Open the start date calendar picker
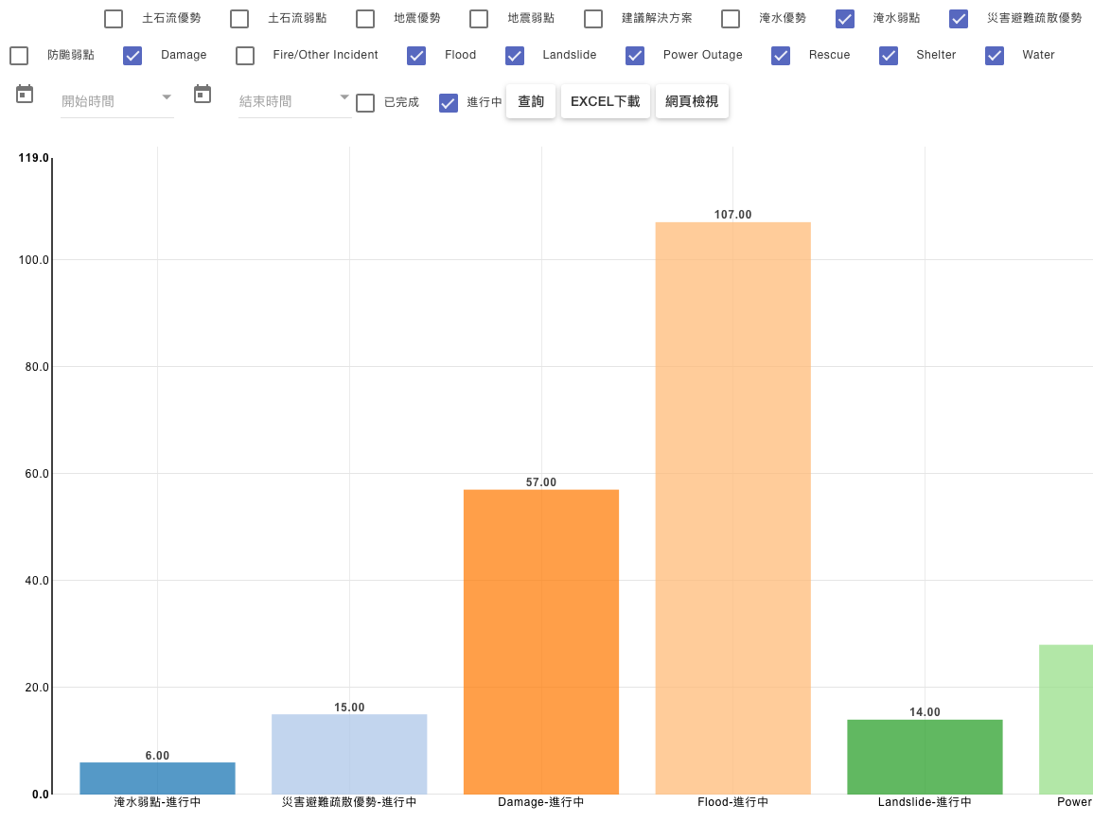 [24, 94]
